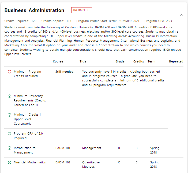This screenshot has width=188, height=173.
Task: Click the green check icon beside Minimum Residency Requirements
Action: coord(9,96)
